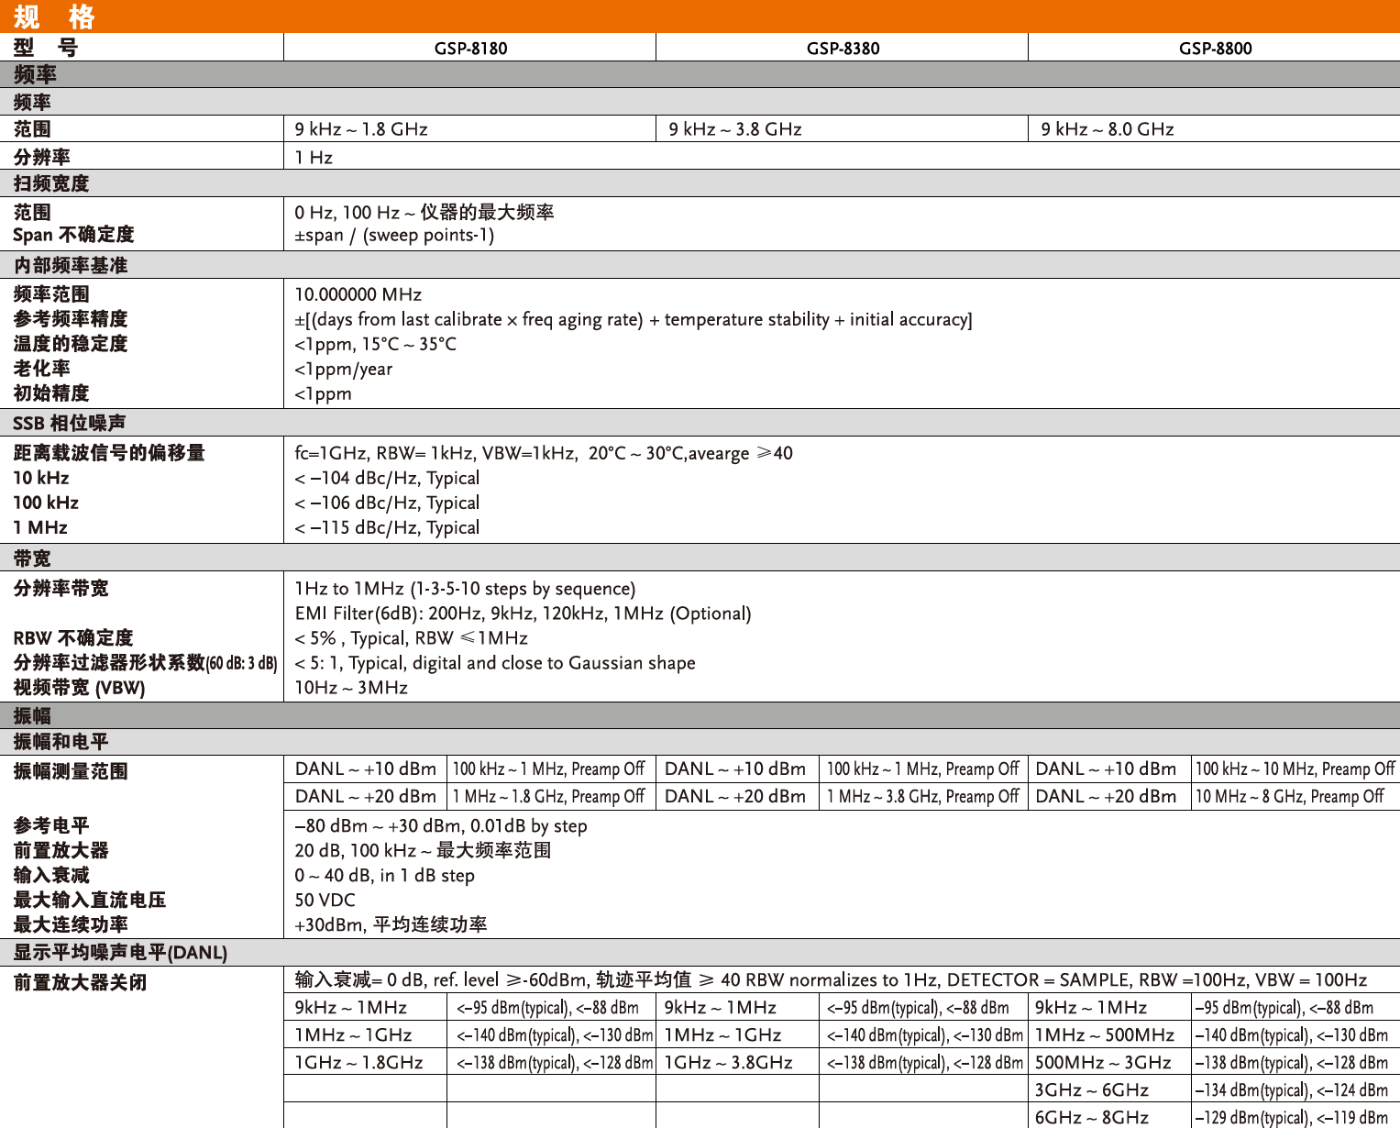Click the SSB 相位噪声 subsection header
The image size is (1400, 1128).
(x=700, y=423)
